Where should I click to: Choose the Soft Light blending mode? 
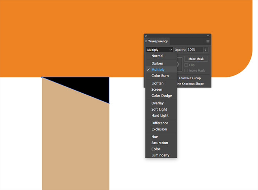[161, 109]
